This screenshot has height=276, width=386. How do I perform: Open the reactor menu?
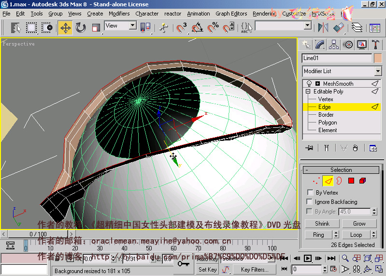(172, 14)
